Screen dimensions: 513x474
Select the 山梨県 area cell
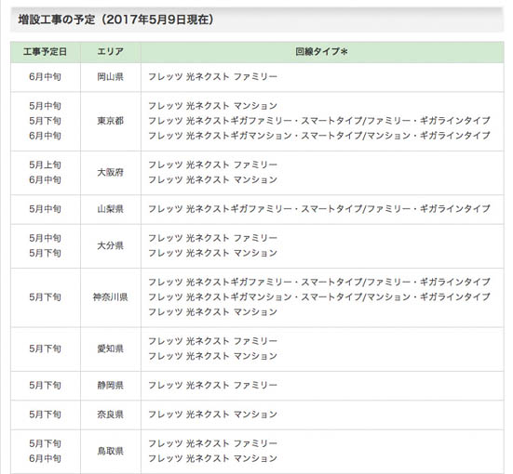coord(110,209)
